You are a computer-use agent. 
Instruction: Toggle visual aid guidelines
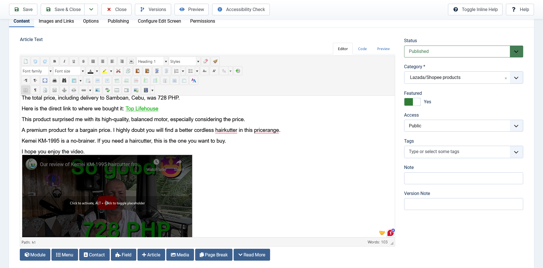26,90
